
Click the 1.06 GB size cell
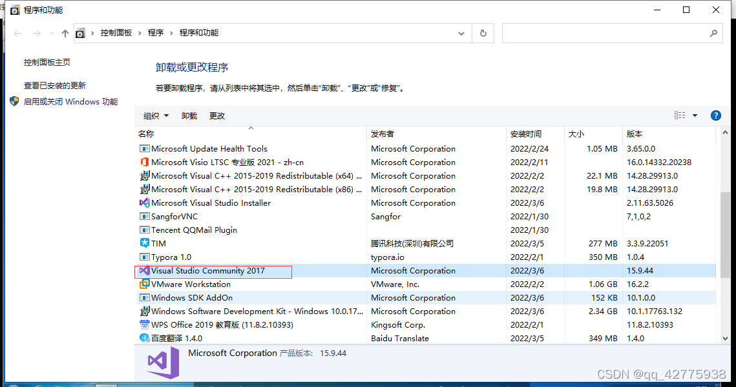[x=602, y=284]
